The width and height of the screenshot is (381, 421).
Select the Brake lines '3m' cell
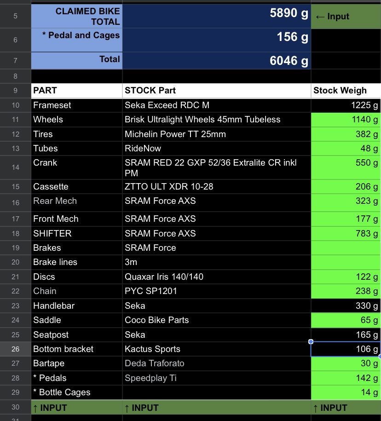[x=216, y=262]
